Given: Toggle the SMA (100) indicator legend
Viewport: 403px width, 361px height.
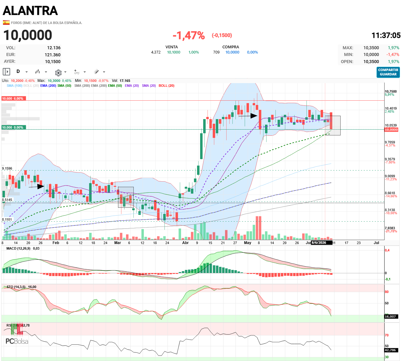Looking at the screenshot, I should [x=14, y=86].
